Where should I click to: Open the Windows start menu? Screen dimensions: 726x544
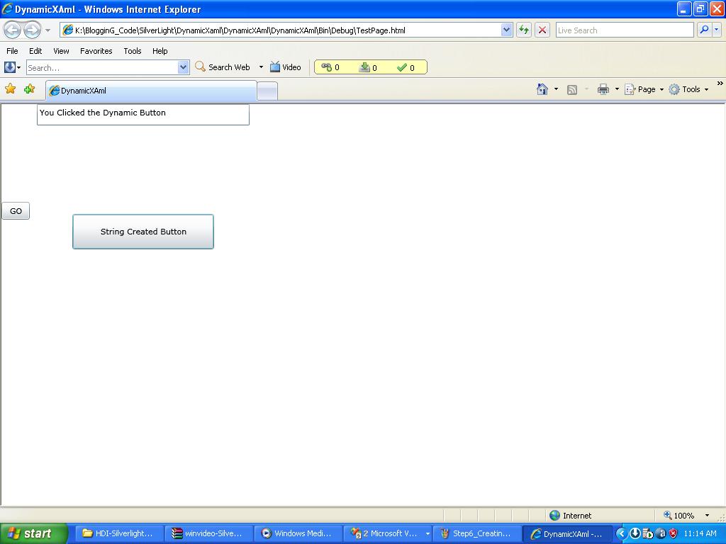point(34,533)
